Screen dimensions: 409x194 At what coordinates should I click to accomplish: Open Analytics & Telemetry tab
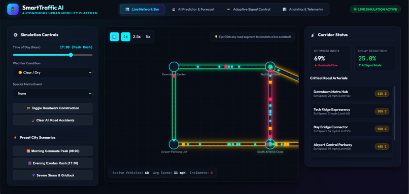302,10
